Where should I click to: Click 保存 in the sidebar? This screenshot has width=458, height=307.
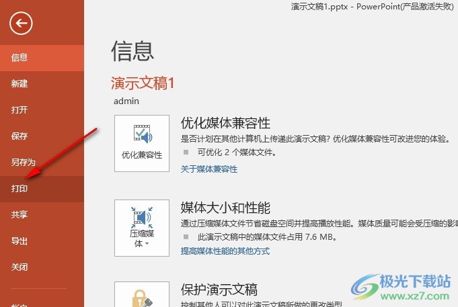click(x=42, y=136)
